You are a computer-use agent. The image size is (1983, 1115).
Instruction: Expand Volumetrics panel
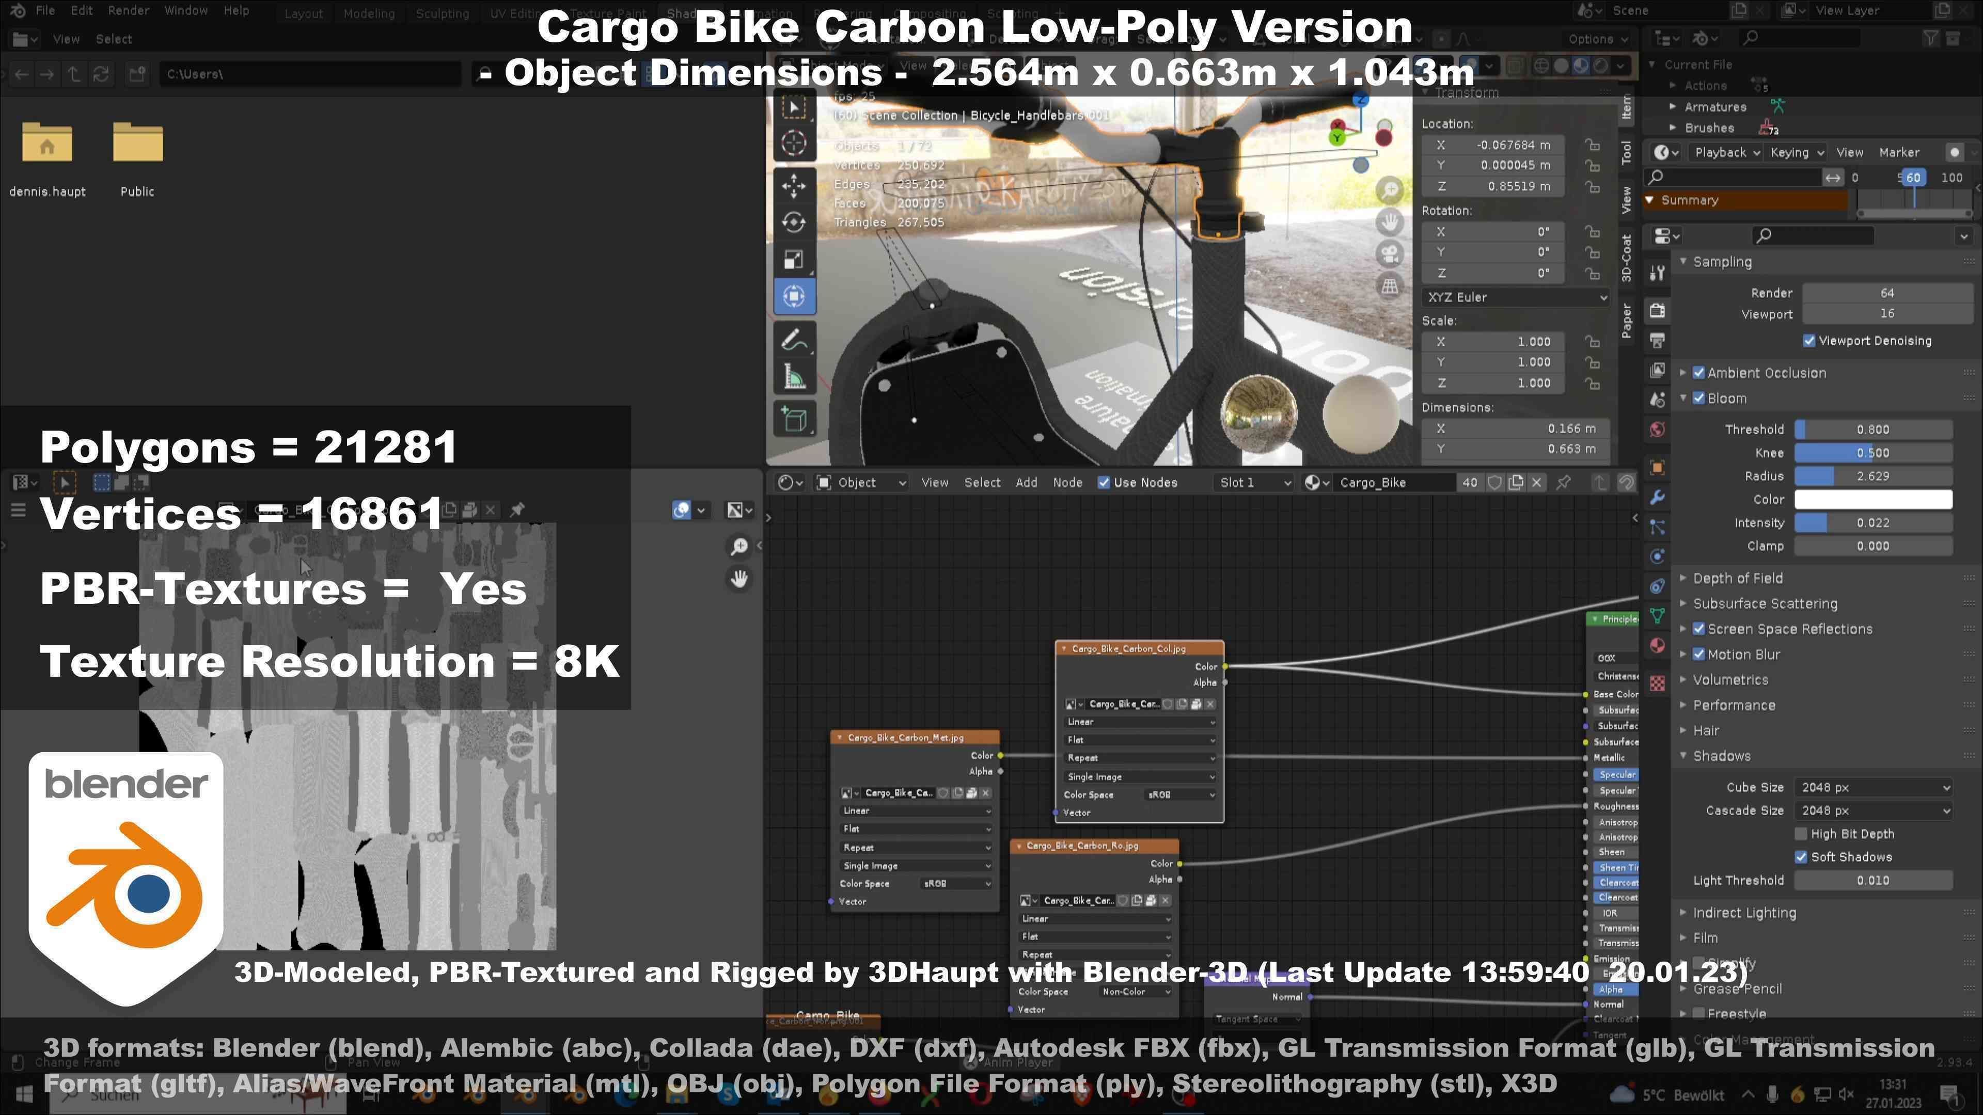pos(1730,680)
